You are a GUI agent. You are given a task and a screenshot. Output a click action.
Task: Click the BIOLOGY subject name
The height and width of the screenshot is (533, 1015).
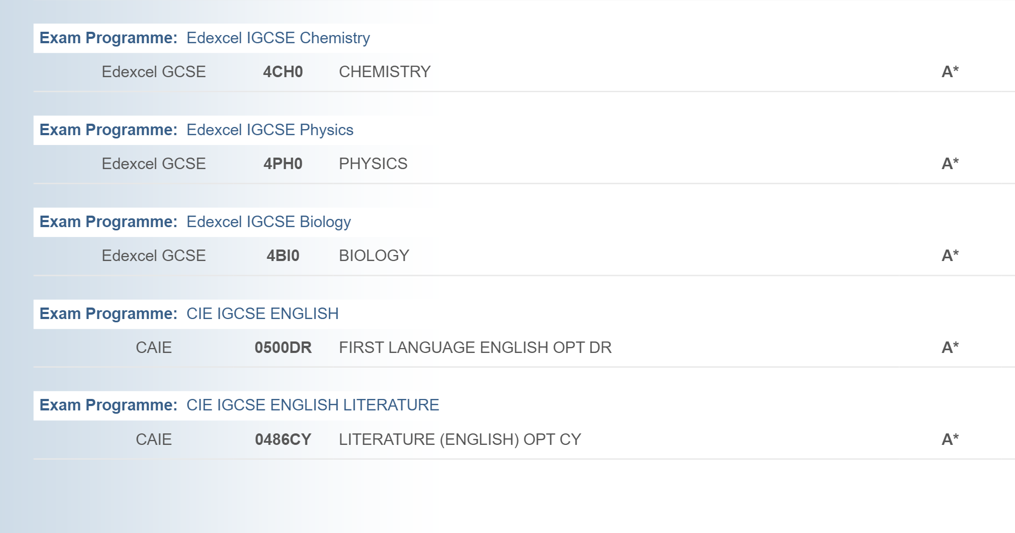pos(374,256)
